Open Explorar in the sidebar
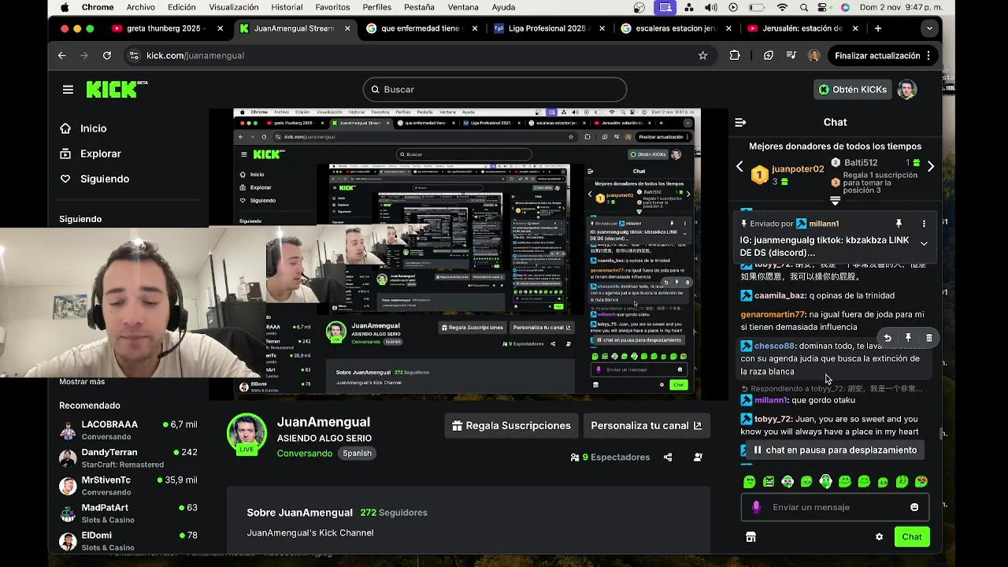This screenshot has height=567, width=1008. [x=100, y=154]
